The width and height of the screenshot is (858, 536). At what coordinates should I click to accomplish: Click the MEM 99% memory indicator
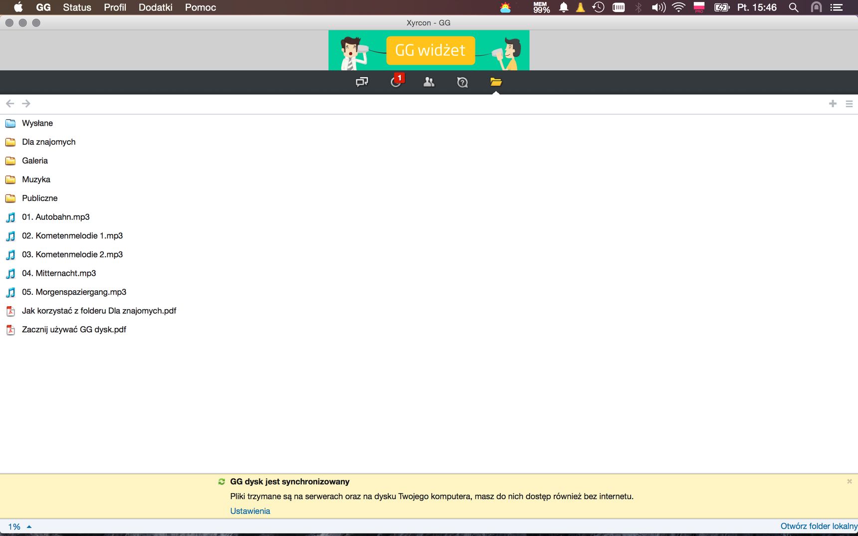point(541,7)
